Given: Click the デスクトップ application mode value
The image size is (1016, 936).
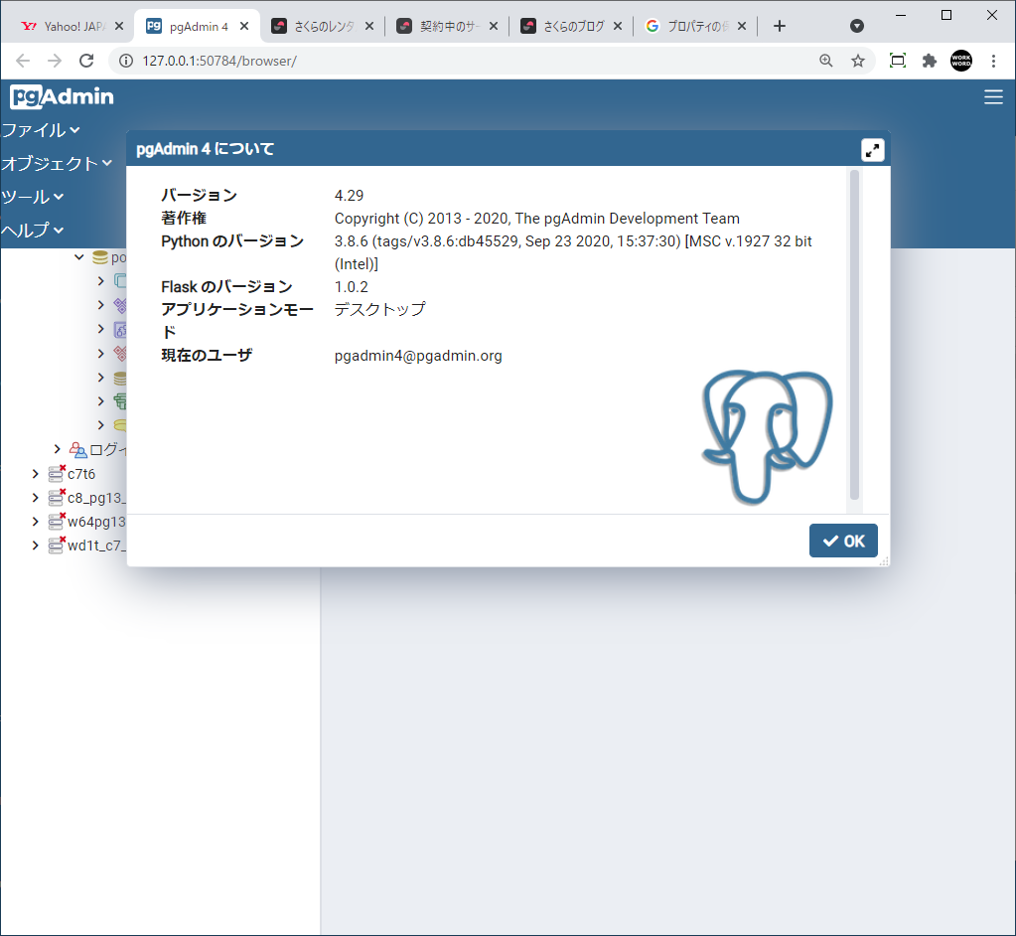Looking at the screenshot, I should (379, 309).
